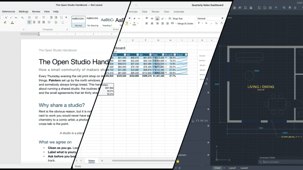Apply the Normal style in Word
Viewport: 303px width, 170px height.
[78, 22]
